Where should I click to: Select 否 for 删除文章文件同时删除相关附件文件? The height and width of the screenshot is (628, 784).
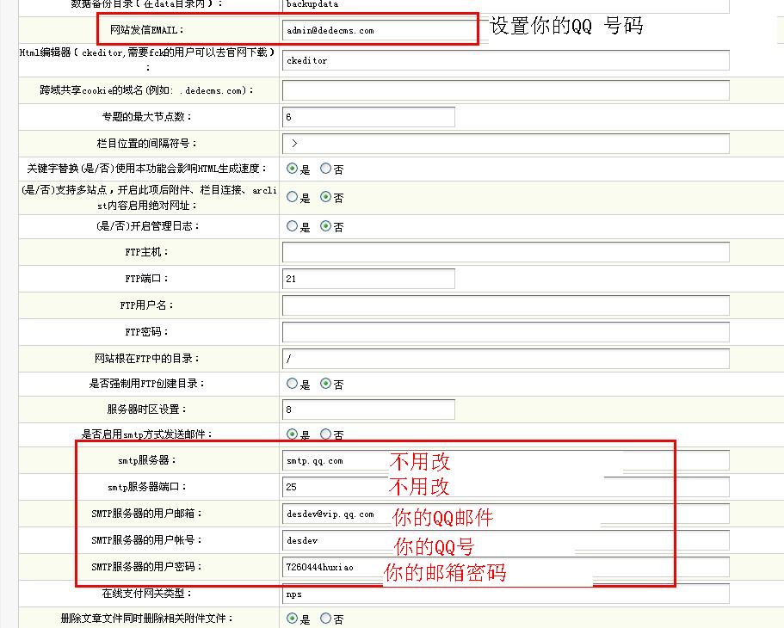point(325,619)
